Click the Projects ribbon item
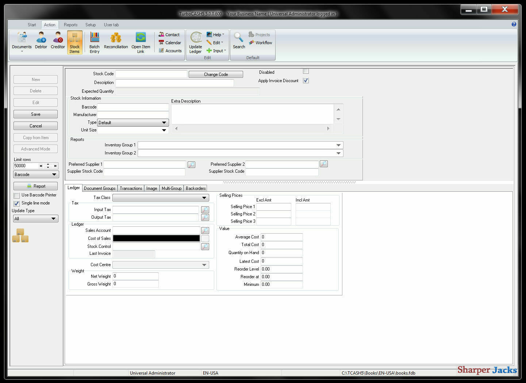Screen dimensions: 526x383 tap(259, 35)
